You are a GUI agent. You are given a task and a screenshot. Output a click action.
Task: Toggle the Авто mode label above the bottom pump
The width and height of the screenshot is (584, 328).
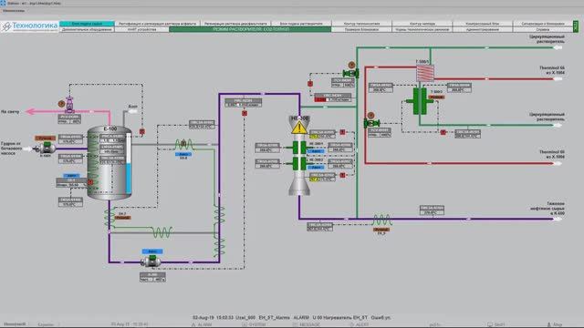pos(152,251)
